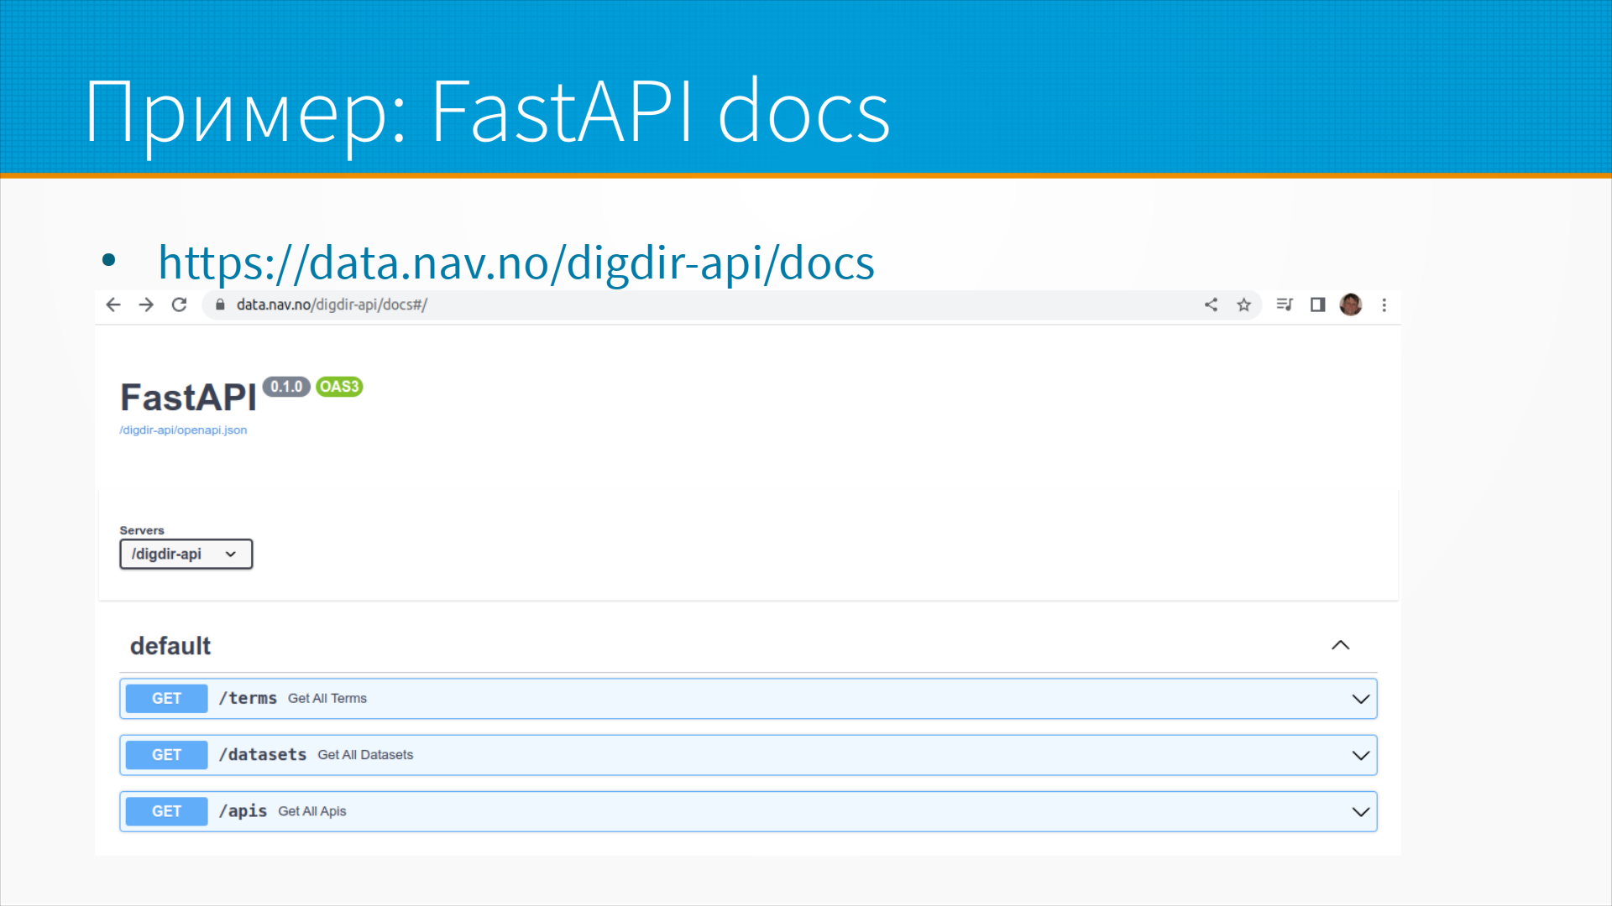This screenshot has width=1612, height=906.
Task: Click the user profile avatar
Action: [1350, 305]
